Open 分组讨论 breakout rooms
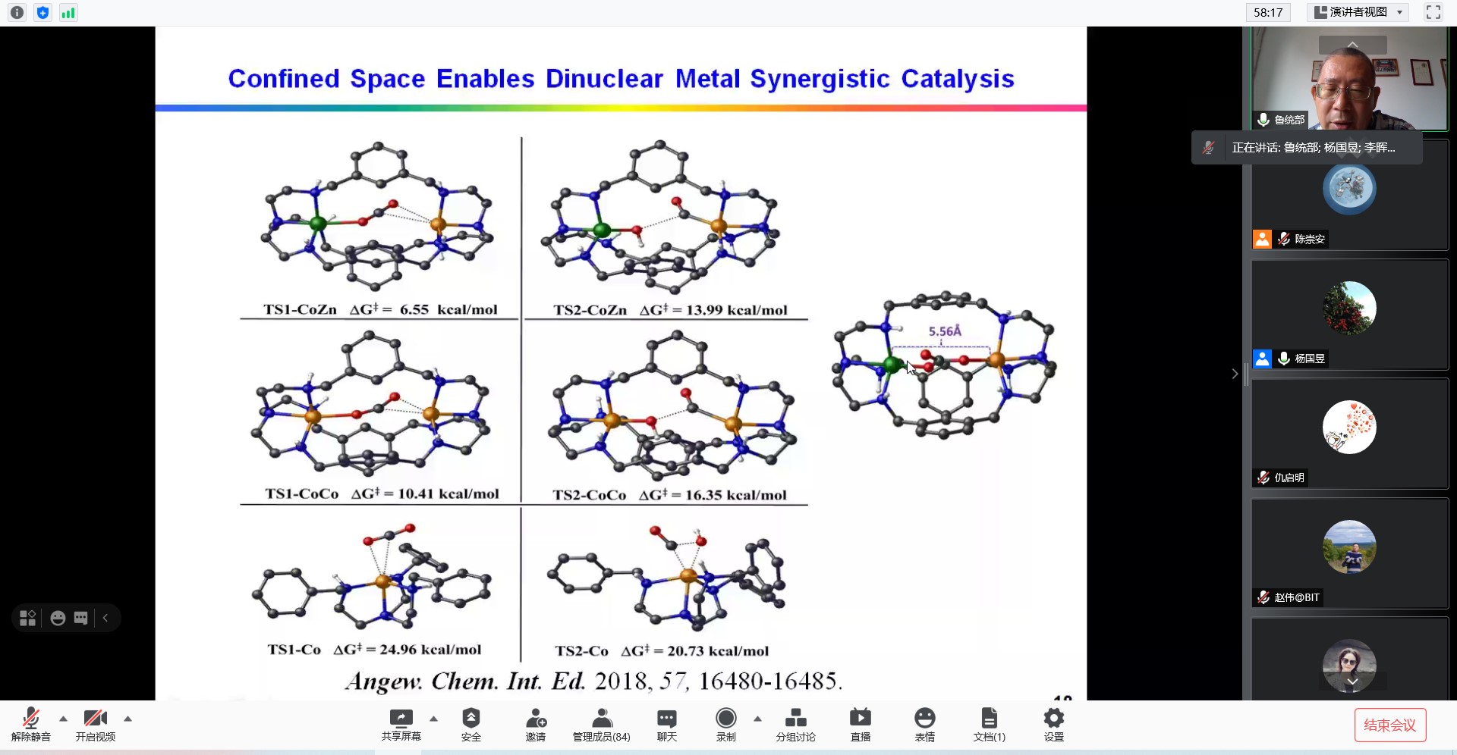The height and width of the screenshot is (755, 1457). 795,724
